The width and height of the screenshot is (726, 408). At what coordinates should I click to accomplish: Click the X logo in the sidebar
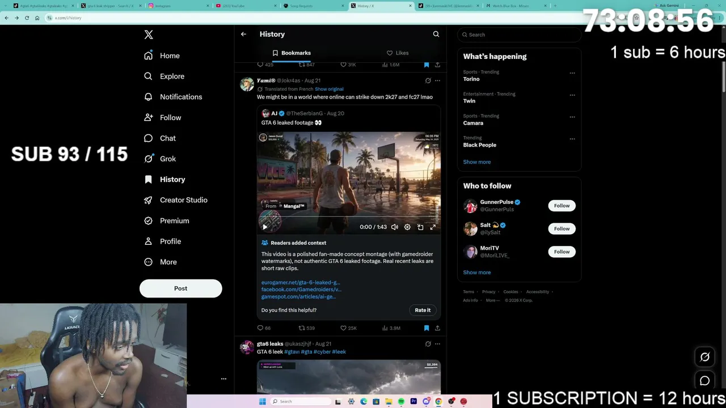click(x=149, y=35)
